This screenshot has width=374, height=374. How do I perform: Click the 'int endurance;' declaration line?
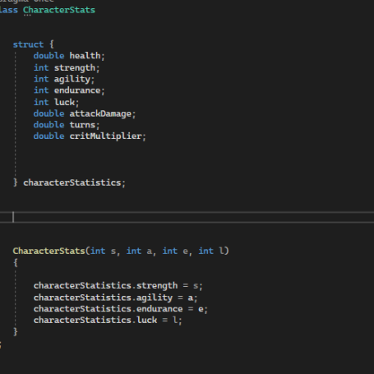tap(69, 90)
